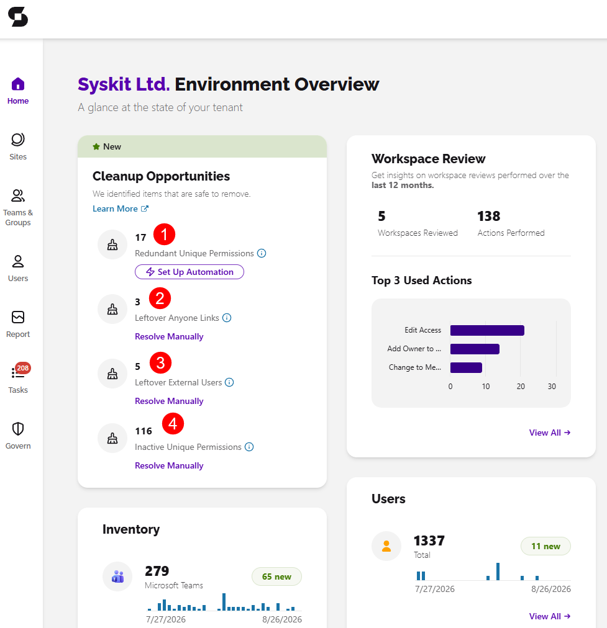This screenshot has width=607, height=628.
Task: Open Learn More link
Action: 121,209
